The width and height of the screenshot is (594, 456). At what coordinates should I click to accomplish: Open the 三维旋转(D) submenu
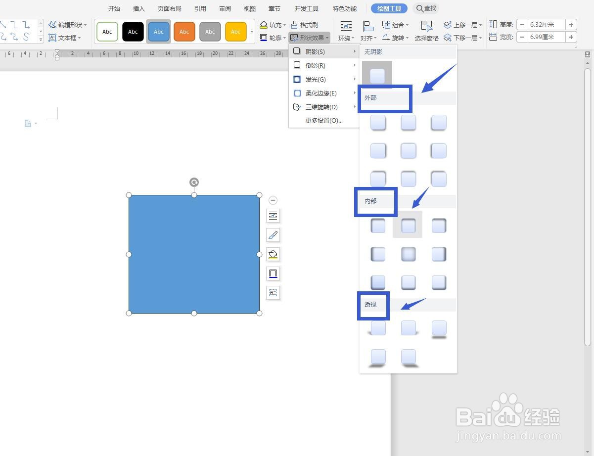coord(324,107)
